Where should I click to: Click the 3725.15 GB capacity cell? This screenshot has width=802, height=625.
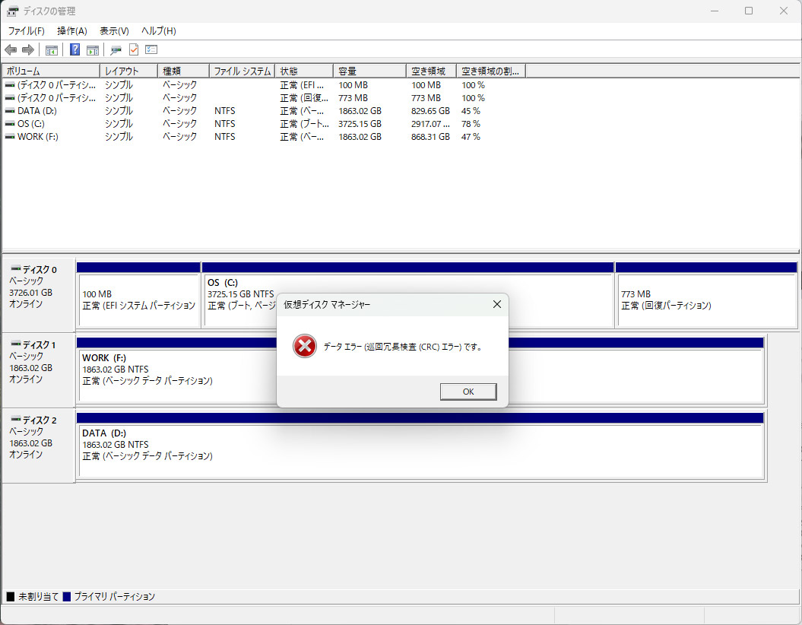pos(360,124)
